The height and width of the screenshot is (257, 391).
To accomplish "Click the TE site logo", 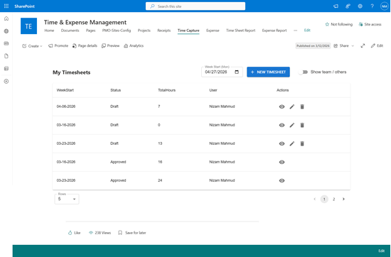I will click(28, 26).
